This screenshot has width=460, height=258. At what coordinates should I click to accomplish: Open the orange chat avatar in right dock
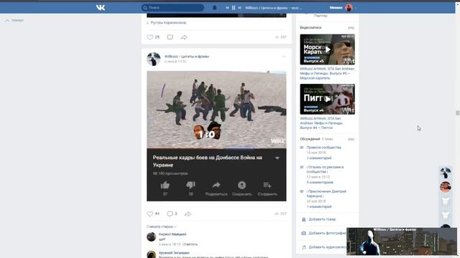446,187
